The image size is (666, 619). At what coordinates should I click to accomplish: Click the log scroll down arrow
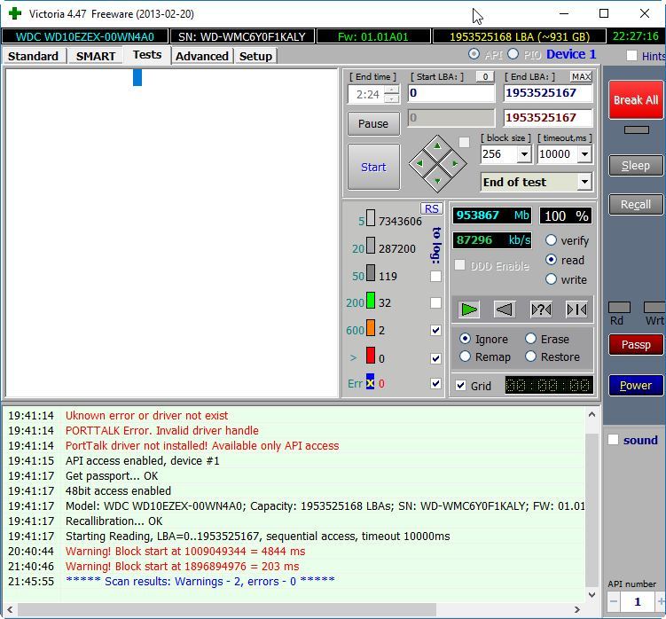tap(592, 595)
